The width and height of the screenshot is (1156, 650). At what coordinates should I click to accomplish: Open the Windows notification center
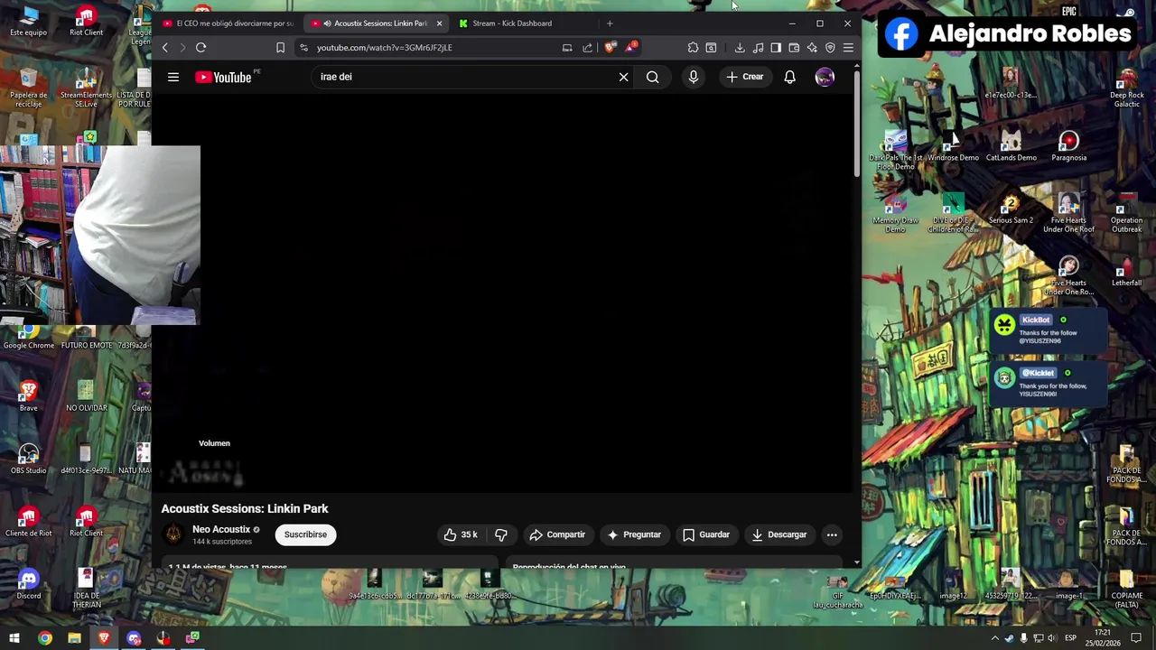[x=1137, y=638]
